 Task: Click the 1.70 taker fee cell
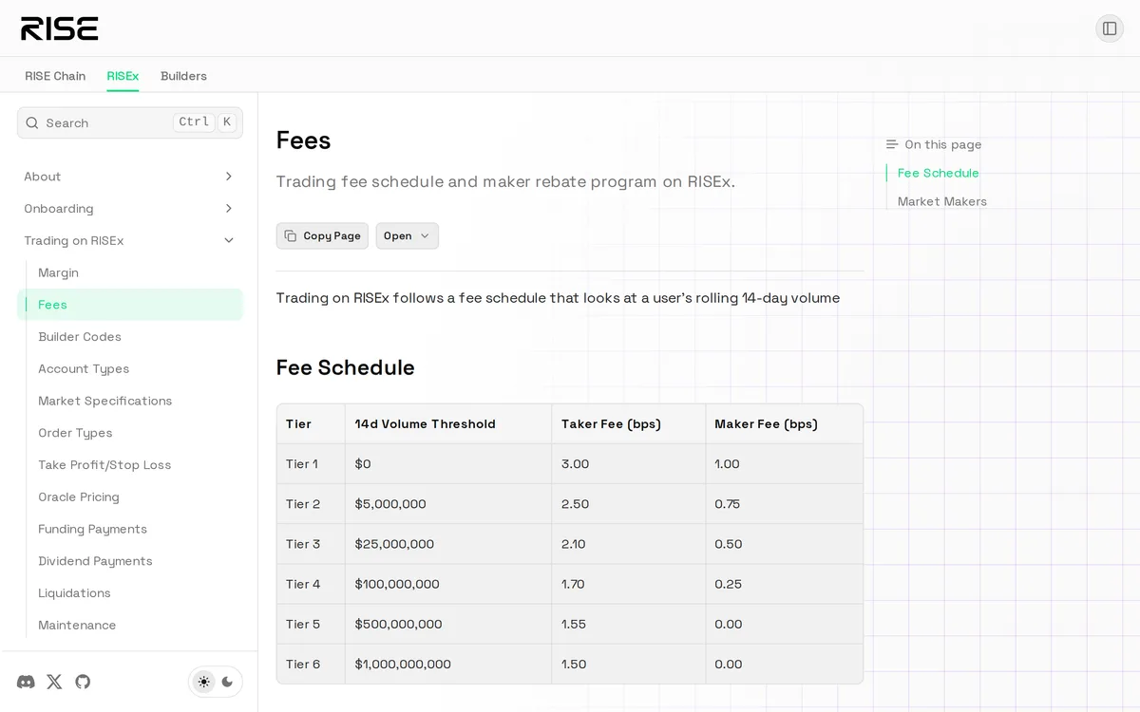click(629, 584)
